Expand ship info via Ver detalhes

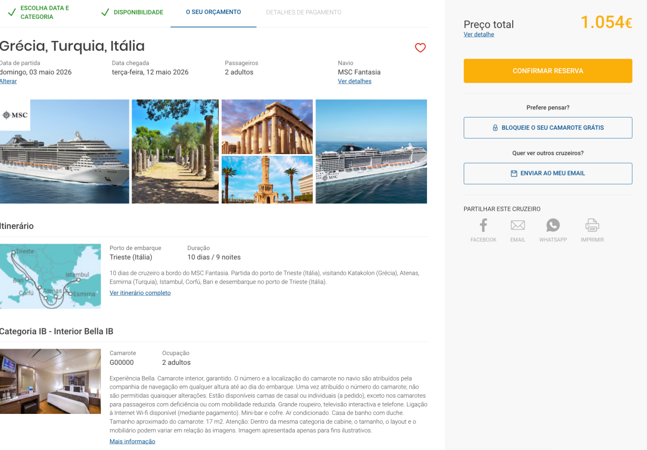coord(355,81)
